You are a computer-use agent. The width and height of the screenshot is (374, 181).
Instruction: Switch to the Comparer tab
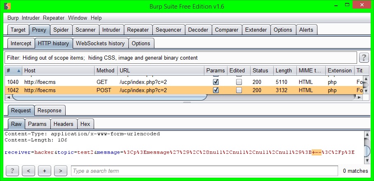pyautogui.click(x=227, y=30)
